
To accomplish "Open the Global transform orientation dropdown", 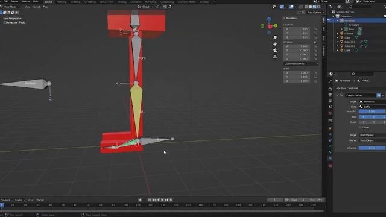I will coord(146,7).
